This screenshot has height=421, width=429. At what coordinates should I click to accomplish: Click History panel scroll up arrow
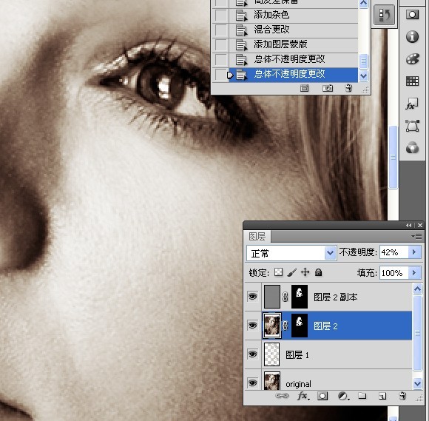[363, 4]
